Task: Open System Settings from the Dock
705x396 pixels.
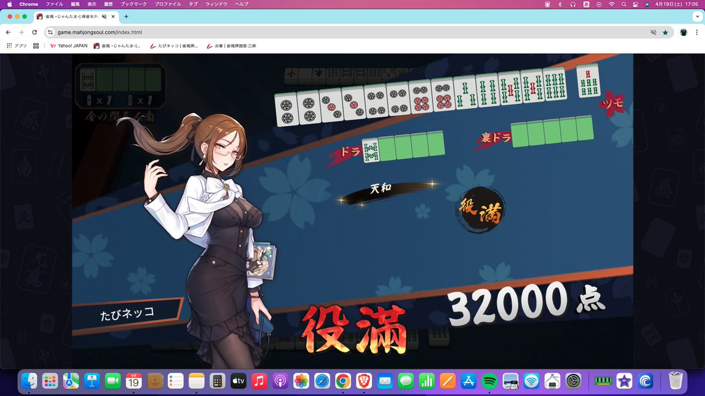Action: (573, 381)
